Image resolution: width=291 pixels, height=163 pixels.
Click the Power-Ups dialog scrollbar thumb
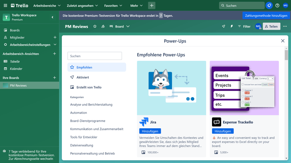pyautogui.click(x=286, y=55)
